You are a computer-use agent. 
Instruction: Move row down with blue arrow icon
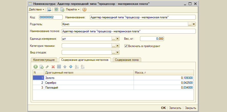coord(71,67)
